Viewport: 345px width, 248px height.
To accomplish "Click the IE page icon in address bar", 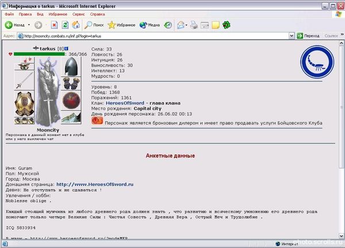I will click(21, 36).
